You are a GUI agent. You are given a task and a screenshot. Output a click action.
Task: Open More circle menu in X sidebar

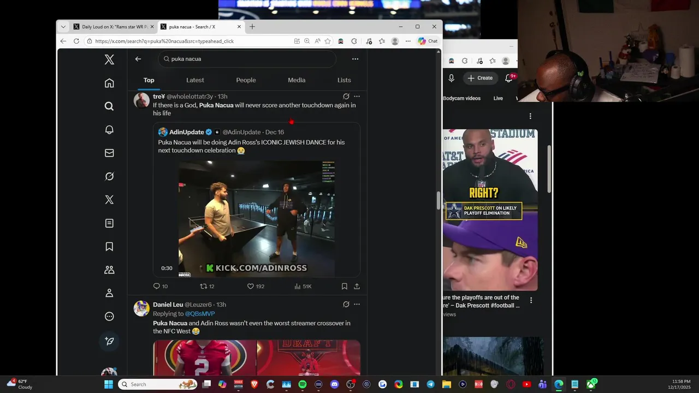click(109, 317)
